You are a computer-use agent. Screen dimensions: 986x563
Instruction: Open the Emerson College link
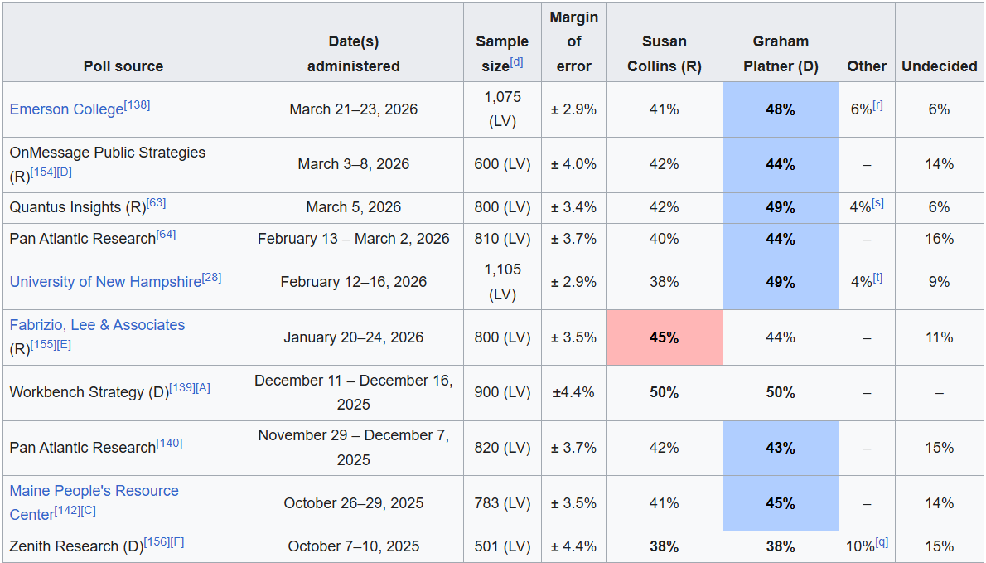pyautogui.click(x=66, y=109)
